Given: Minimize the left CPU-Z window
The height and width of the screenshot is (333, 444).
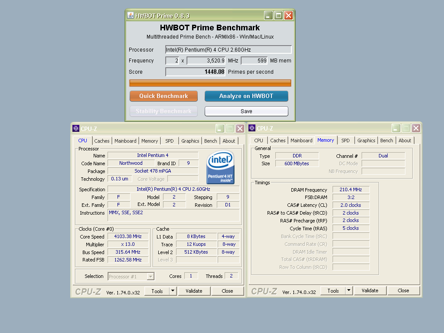Looking at the screenshot, I should 220,128.
